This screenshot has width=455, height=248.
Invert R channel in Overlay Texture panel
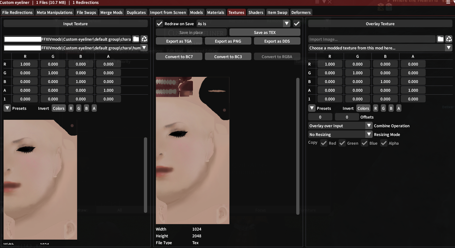tap(376, 108)
